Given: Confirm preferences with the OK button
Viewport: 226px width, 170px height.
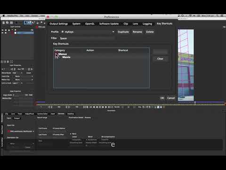Looking at the screenshot, I should pyautogui.click(x=162, y=98).
